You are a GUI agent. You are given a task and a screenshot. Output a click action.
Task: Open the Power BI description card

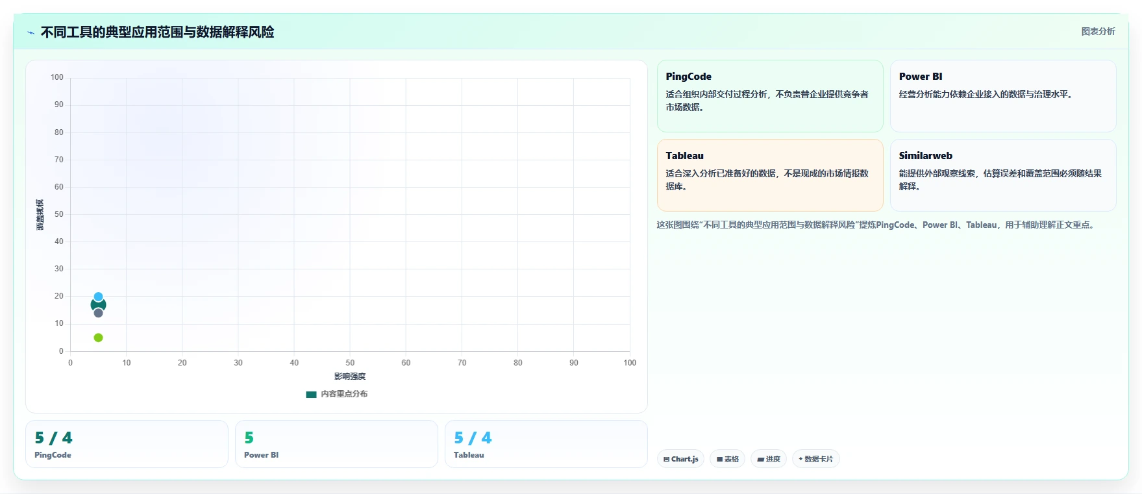click(x=1003, y=96)
